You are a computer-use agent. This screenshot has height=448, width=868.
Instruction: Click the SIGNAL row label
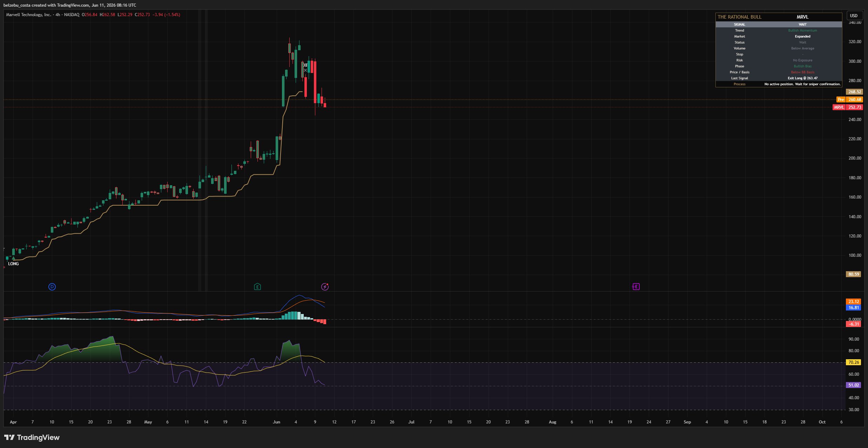(739, 25)
